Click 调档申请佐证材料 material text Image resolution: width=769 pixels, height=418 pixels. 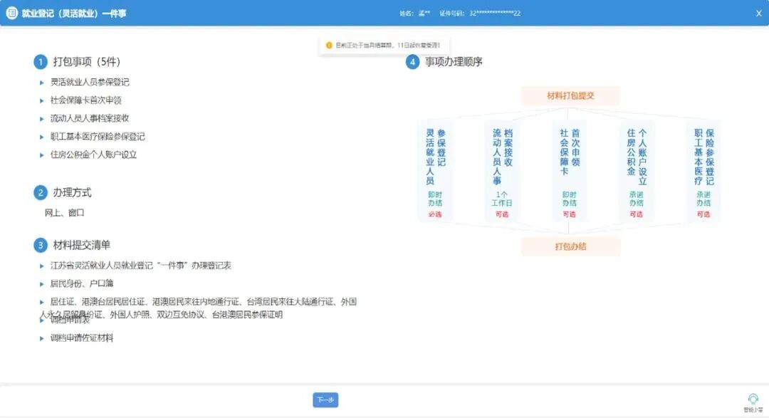[x=82, y=338]
